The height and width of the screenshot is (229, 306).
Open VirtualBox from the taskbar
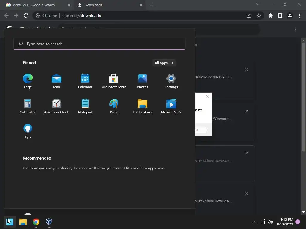49,222
